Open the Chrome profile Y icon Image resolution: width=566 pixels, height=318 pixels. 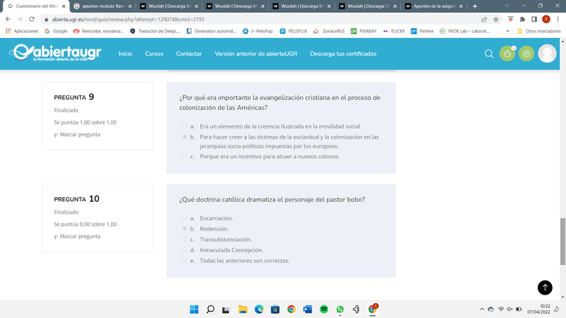[x=546, y=19]
